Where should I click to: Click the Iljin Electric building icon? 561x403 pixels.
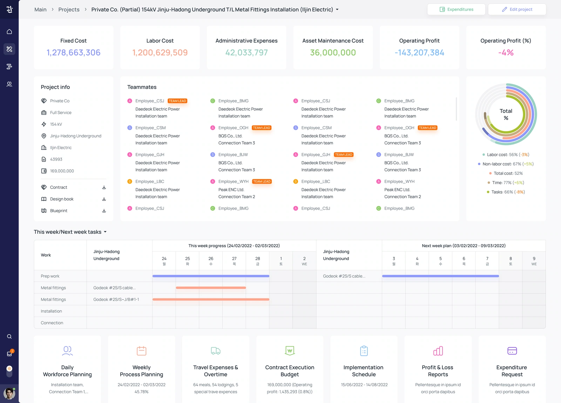[x=44, y=148]
